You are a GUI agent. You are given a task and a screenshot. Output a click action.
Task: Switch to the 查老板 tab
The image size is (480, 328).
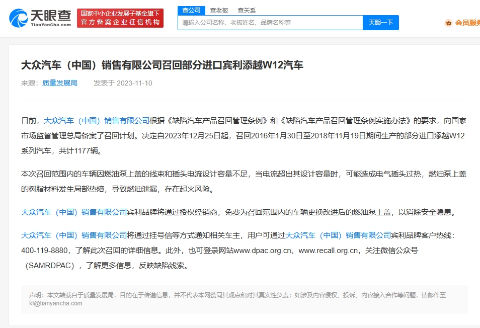pyautogui.click(x=219, y=11)
